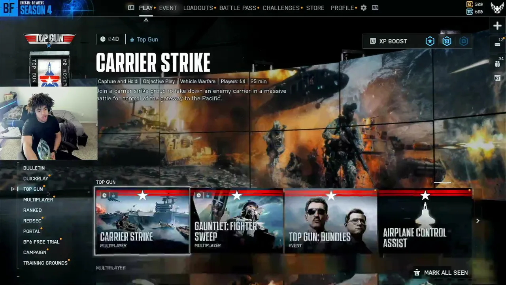Click the star on Top Gun: Bundles card
The width and height of the screenshot is (506, 285).
331,195
